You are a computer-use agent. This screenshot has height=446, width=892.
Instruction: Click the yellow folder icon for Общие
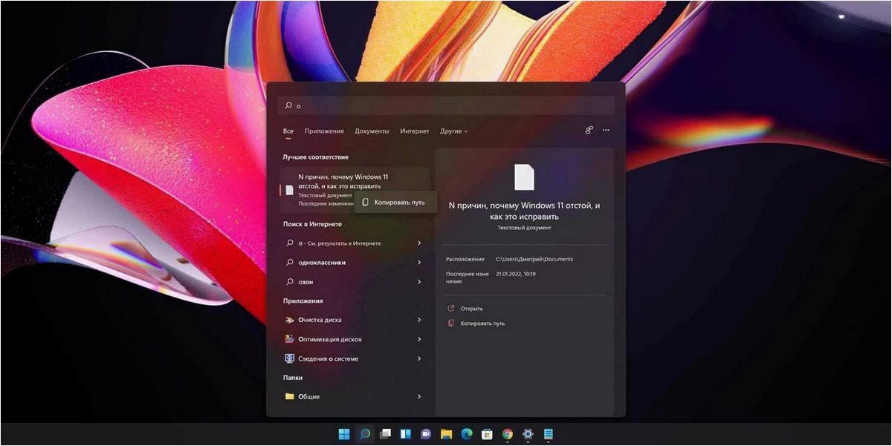290,396
